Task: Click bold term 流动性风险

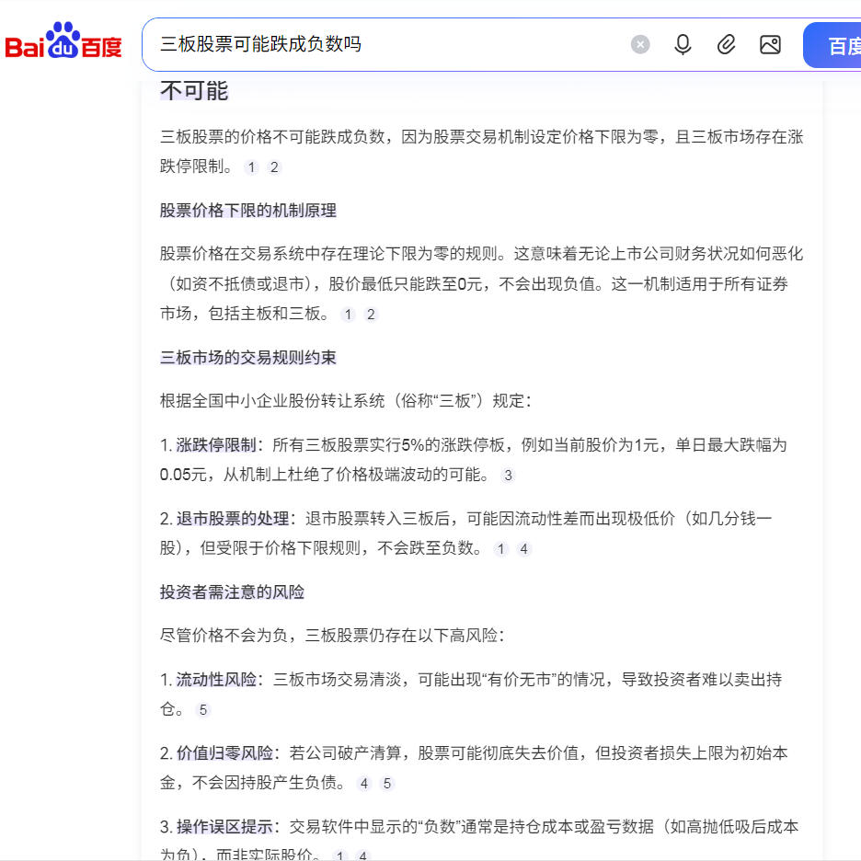Action: click(x=216, y=679)
